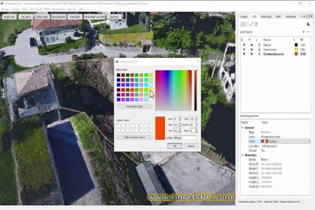Viewport: 315px width, 210px height.
Task: Toggle Construction area layer visibility eye
Action: (x=252, y=54)
